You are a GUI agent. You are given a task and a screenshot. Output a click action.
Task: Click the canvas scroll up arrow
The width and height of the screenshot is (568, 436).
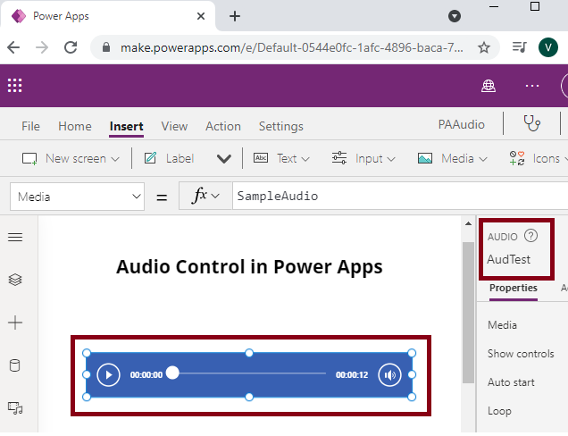tap(468, 223)
